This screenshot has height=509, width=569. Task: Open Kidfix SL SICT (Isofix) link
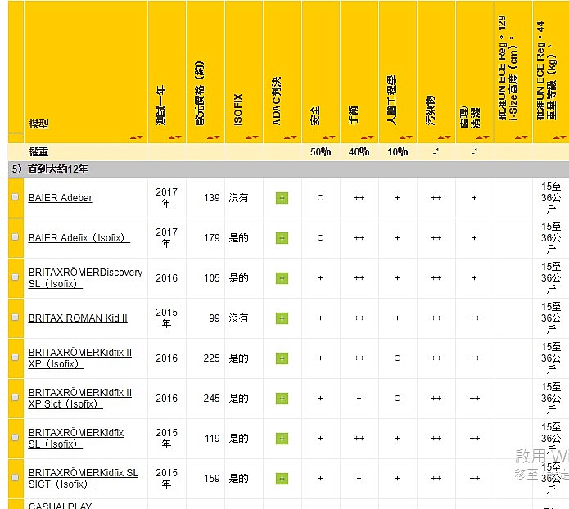coord(84,479)
